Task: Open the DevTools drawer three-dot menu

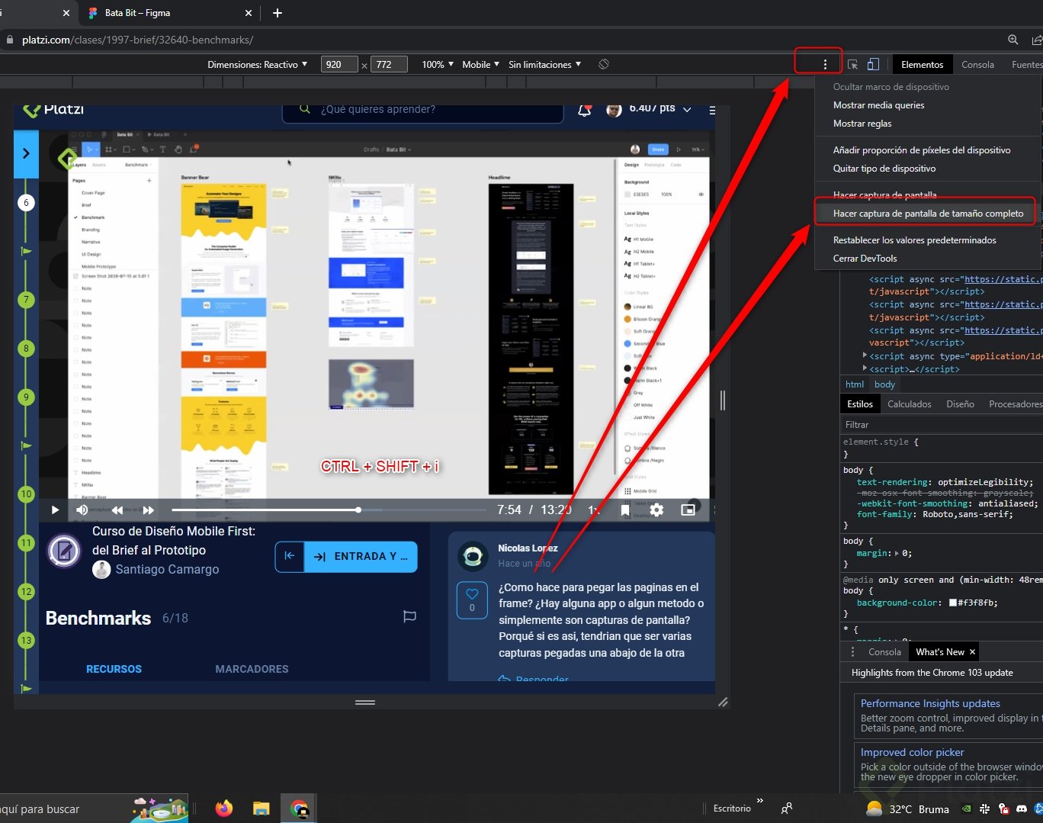Action: tap(852, 652)
